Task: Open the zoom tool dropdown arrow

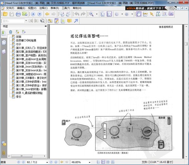Action: tap(97, 14)
